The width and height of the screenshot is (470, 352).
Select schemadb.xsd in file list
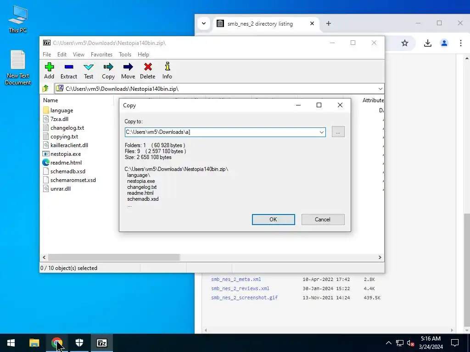tap(68, 171)
